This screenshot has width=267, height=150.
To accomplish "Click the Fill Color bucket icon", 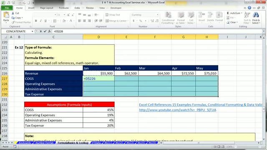I will pyautogui.click(x=64, y=21).
